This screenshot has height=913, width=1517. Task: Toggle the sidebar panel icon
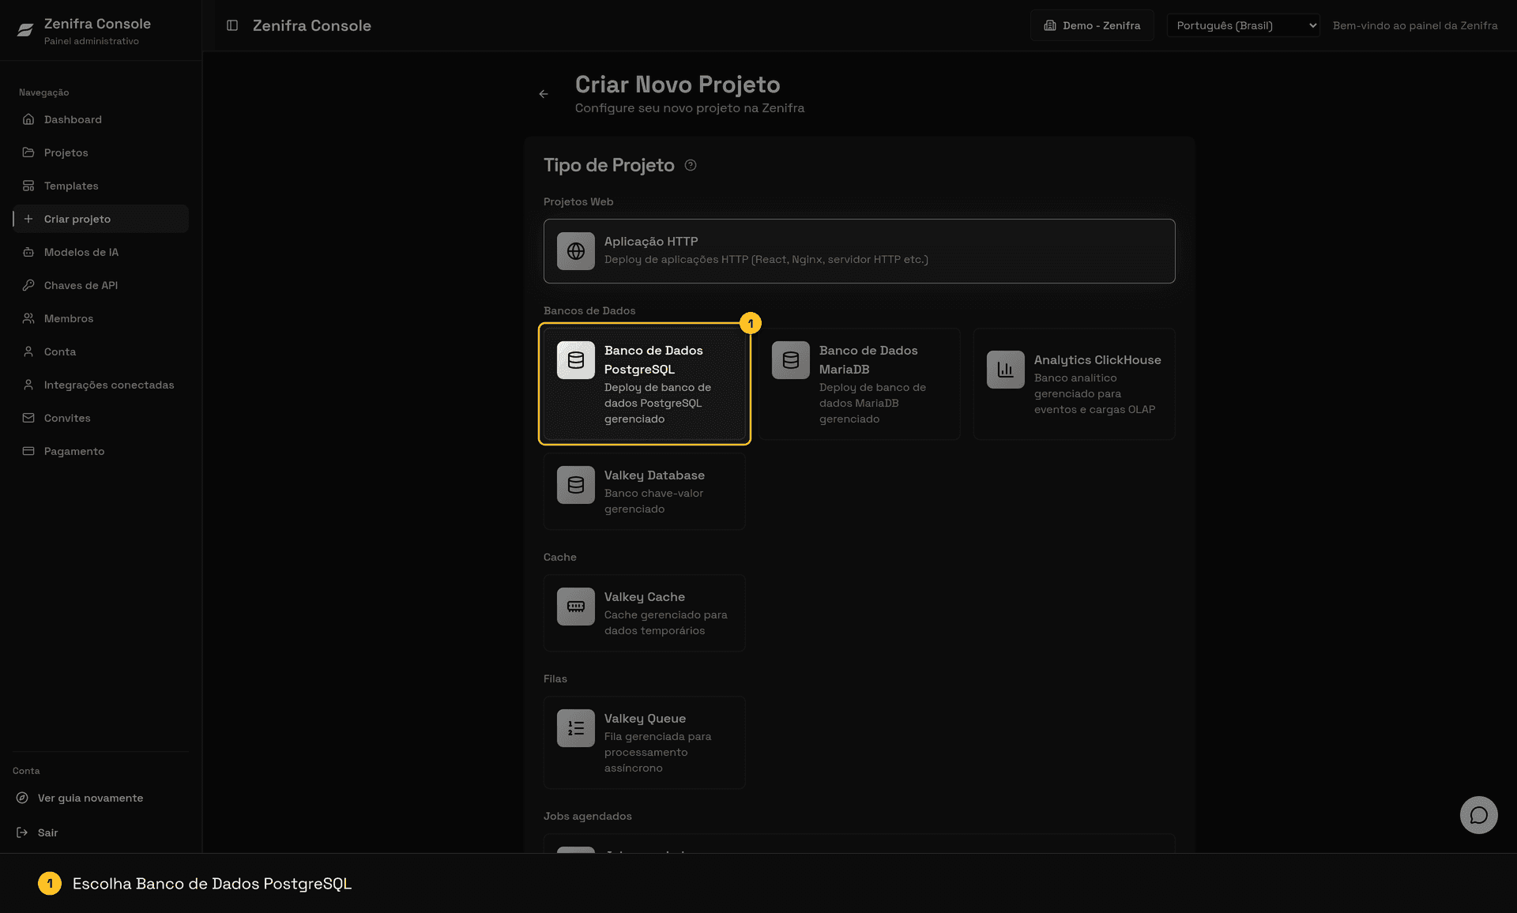(232, 25)
